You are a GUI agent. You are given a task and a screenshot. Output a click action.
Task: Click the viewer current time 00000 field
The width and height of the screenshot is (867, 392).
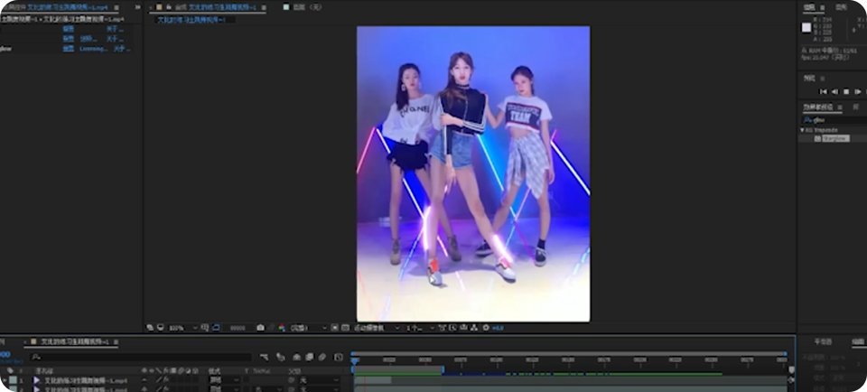[x=238, y=328]
